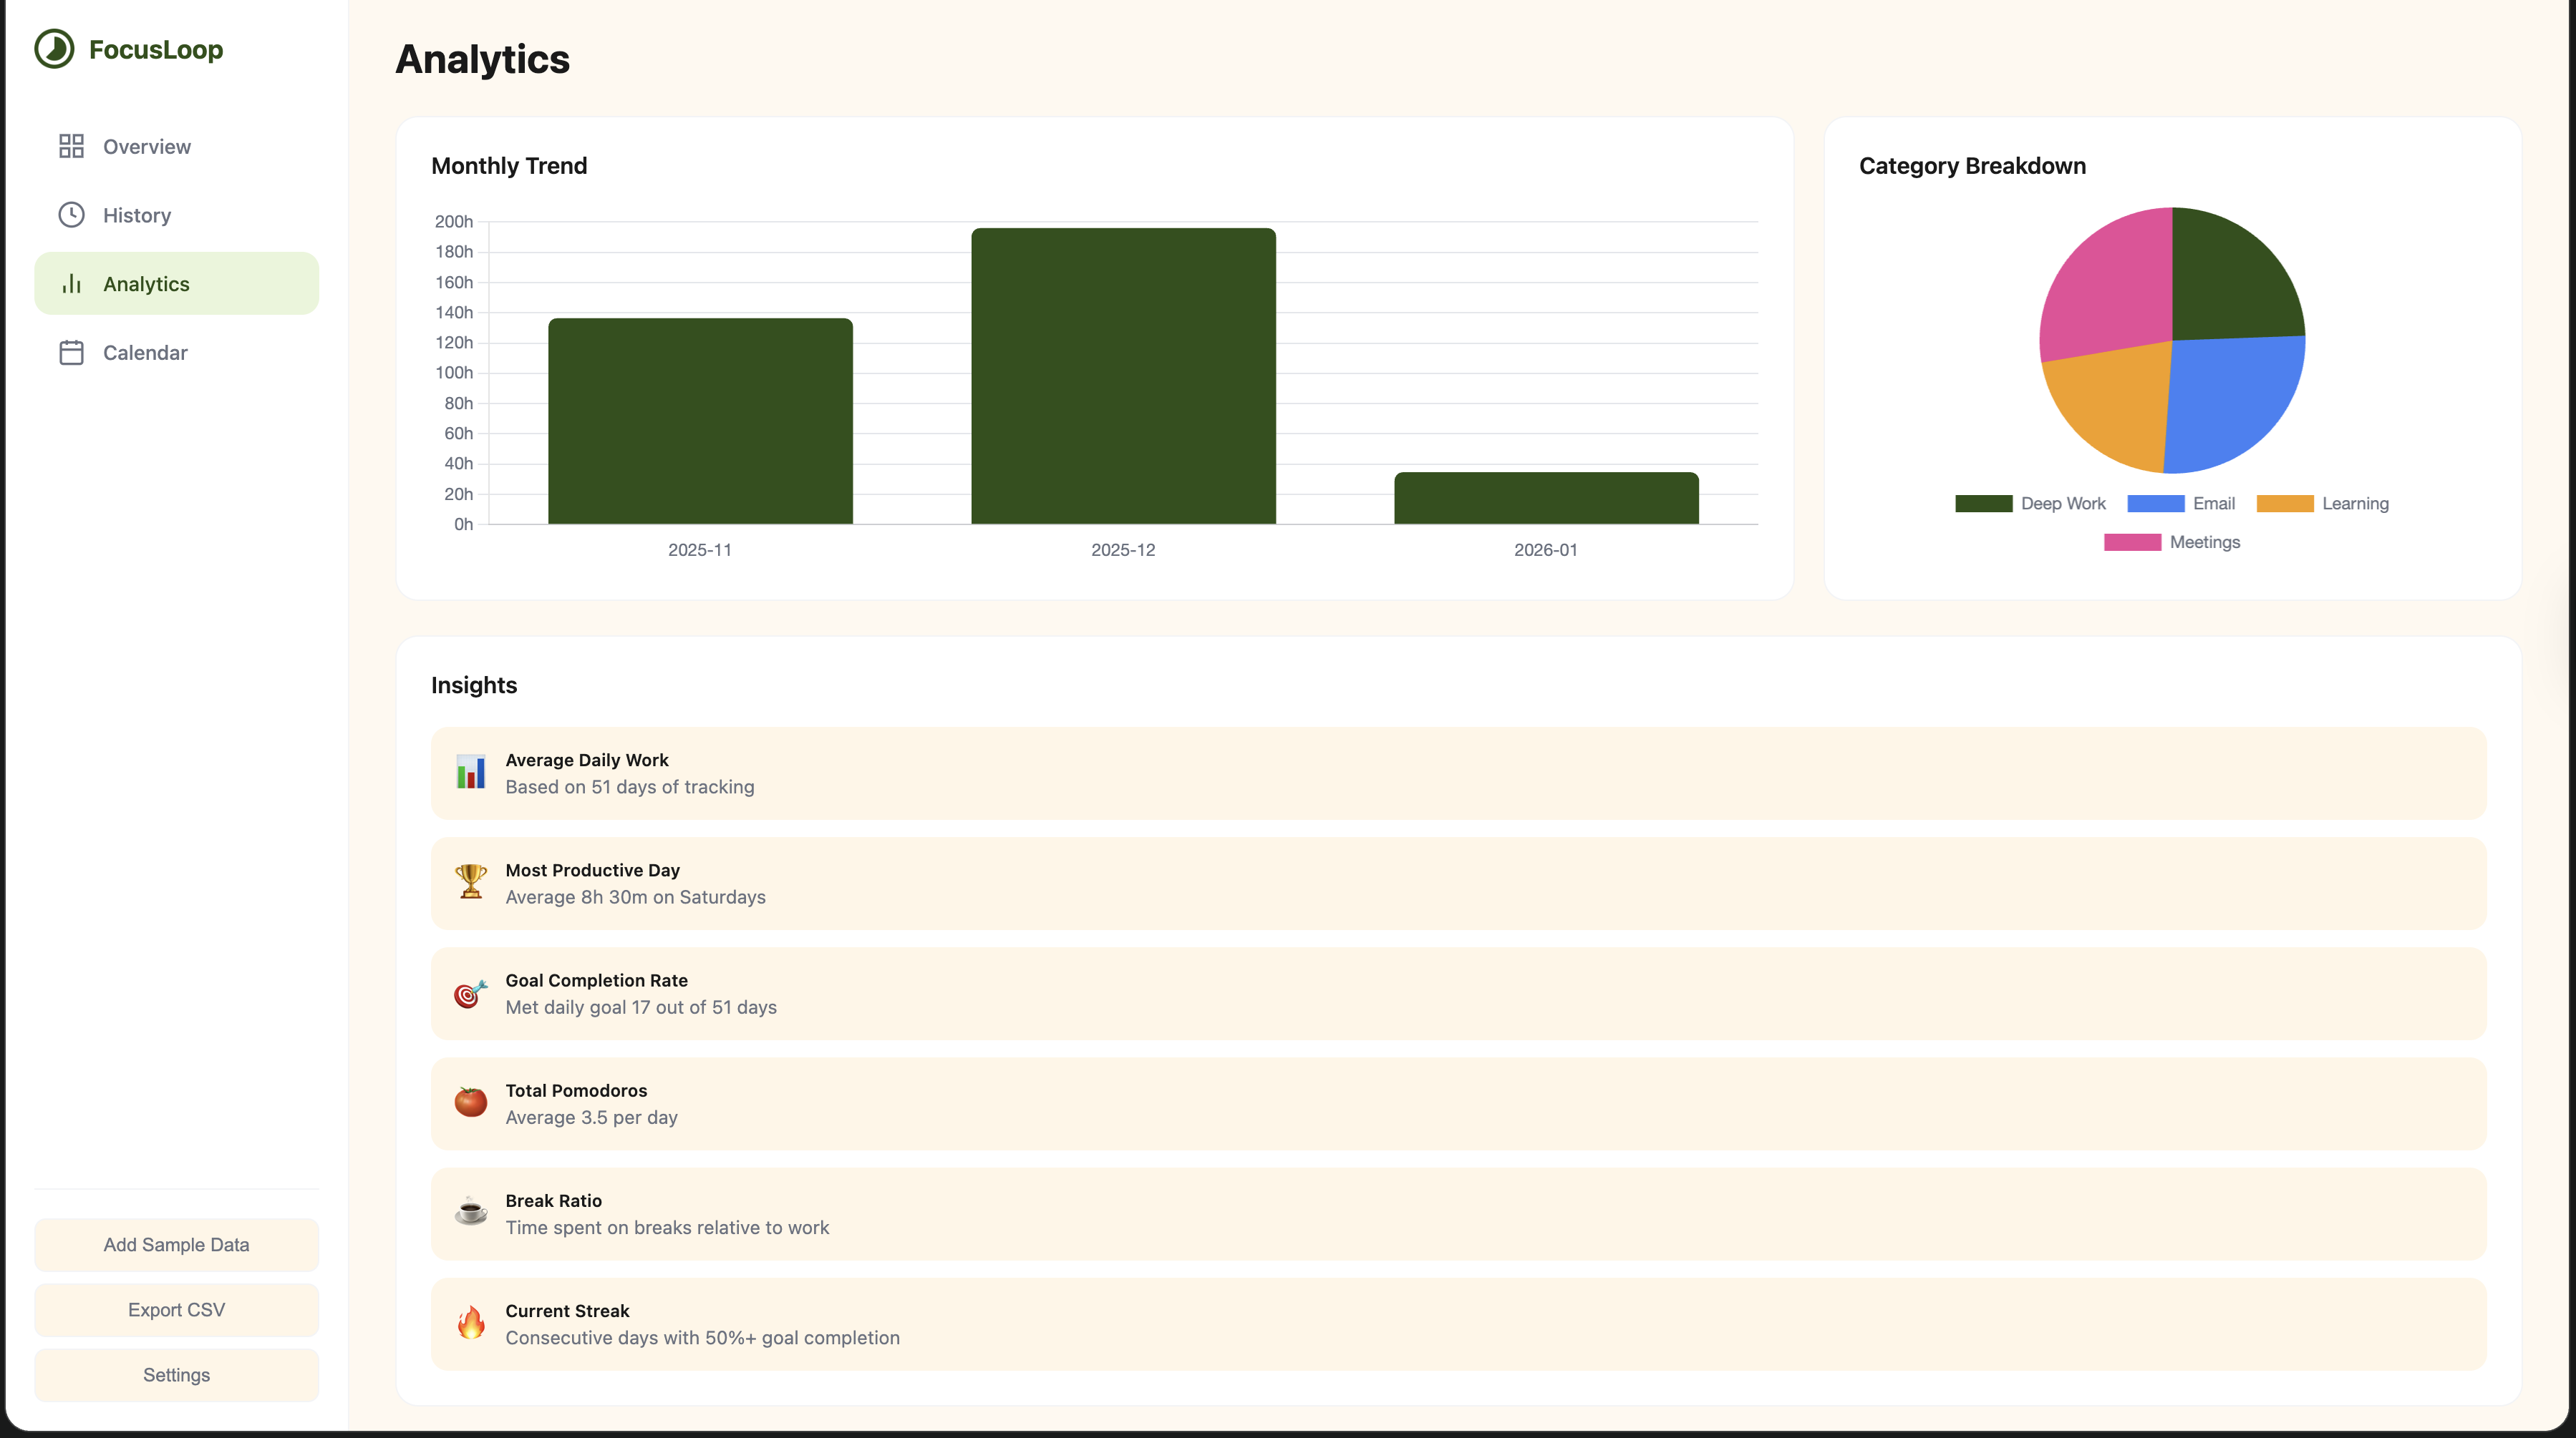Toggle the Deep Work legend swatch
The image size is (2576, 1438).
[x=1983, y=504]
